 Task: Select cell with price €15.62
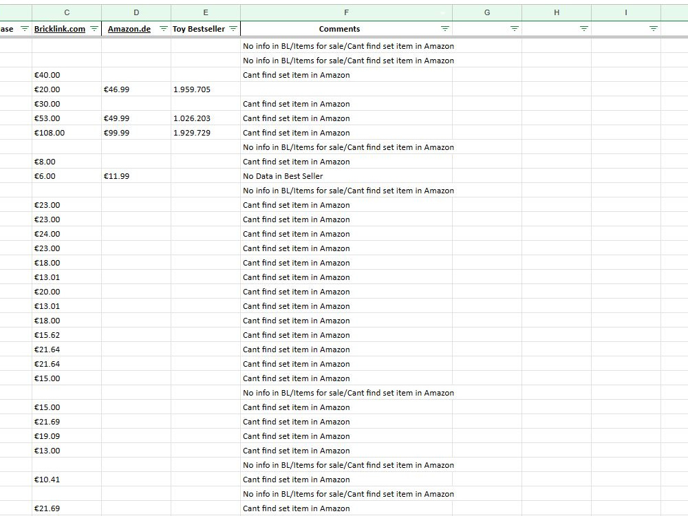pyautogui.click(x=67, y=335)
